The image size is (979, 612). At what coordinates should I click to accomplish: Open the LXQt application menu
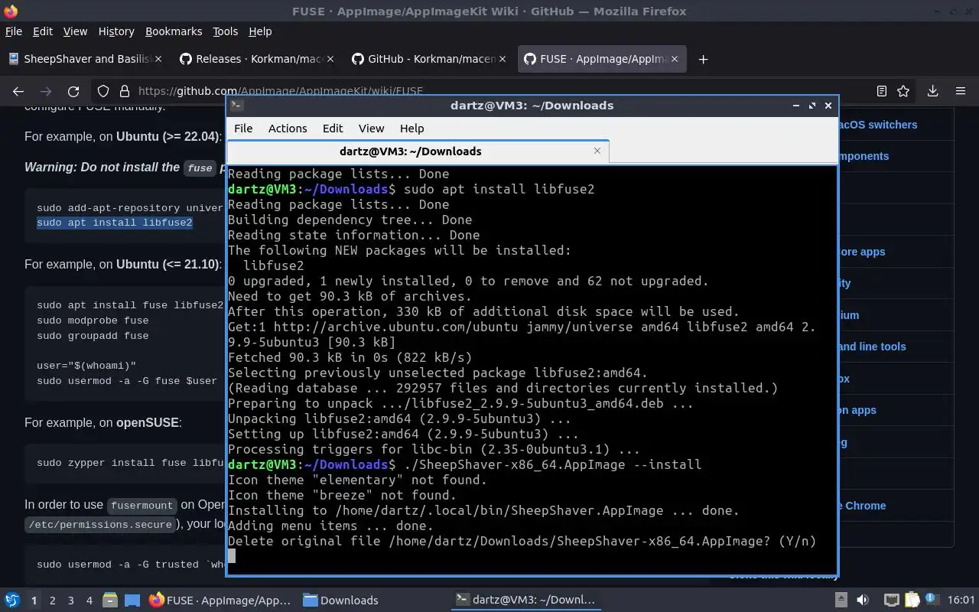click(x=12, y=601)
